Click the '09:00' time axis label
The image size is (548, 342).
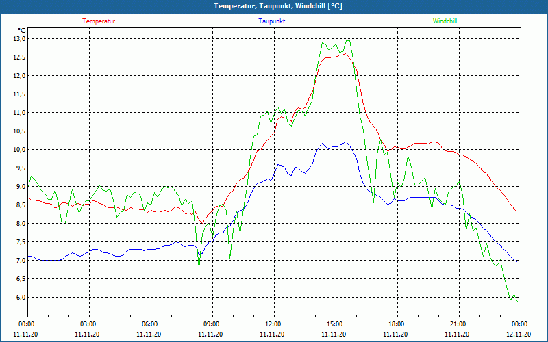[212, 324]
